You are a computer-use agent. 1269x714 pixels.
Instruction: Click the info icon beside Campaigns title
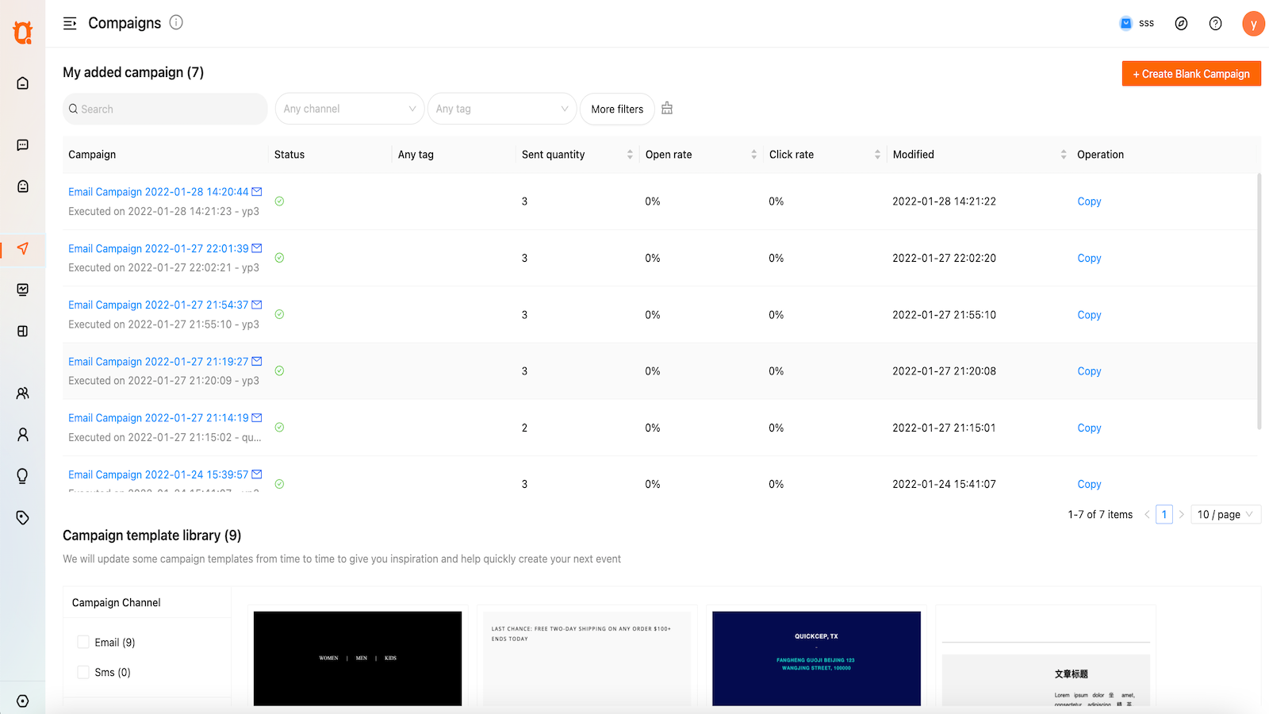(176, 23)
